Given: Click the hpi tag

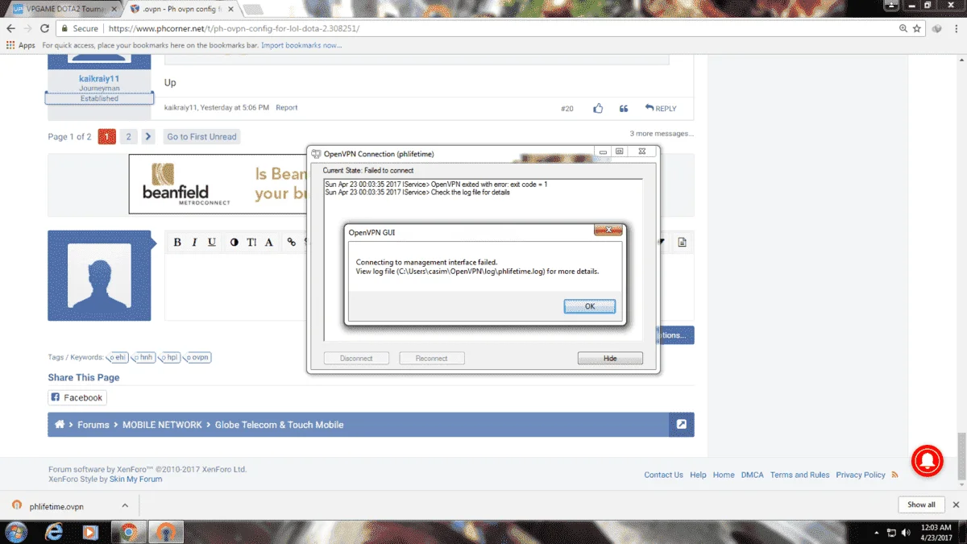Looking at the screenshot, I should (x=169, y=357).
